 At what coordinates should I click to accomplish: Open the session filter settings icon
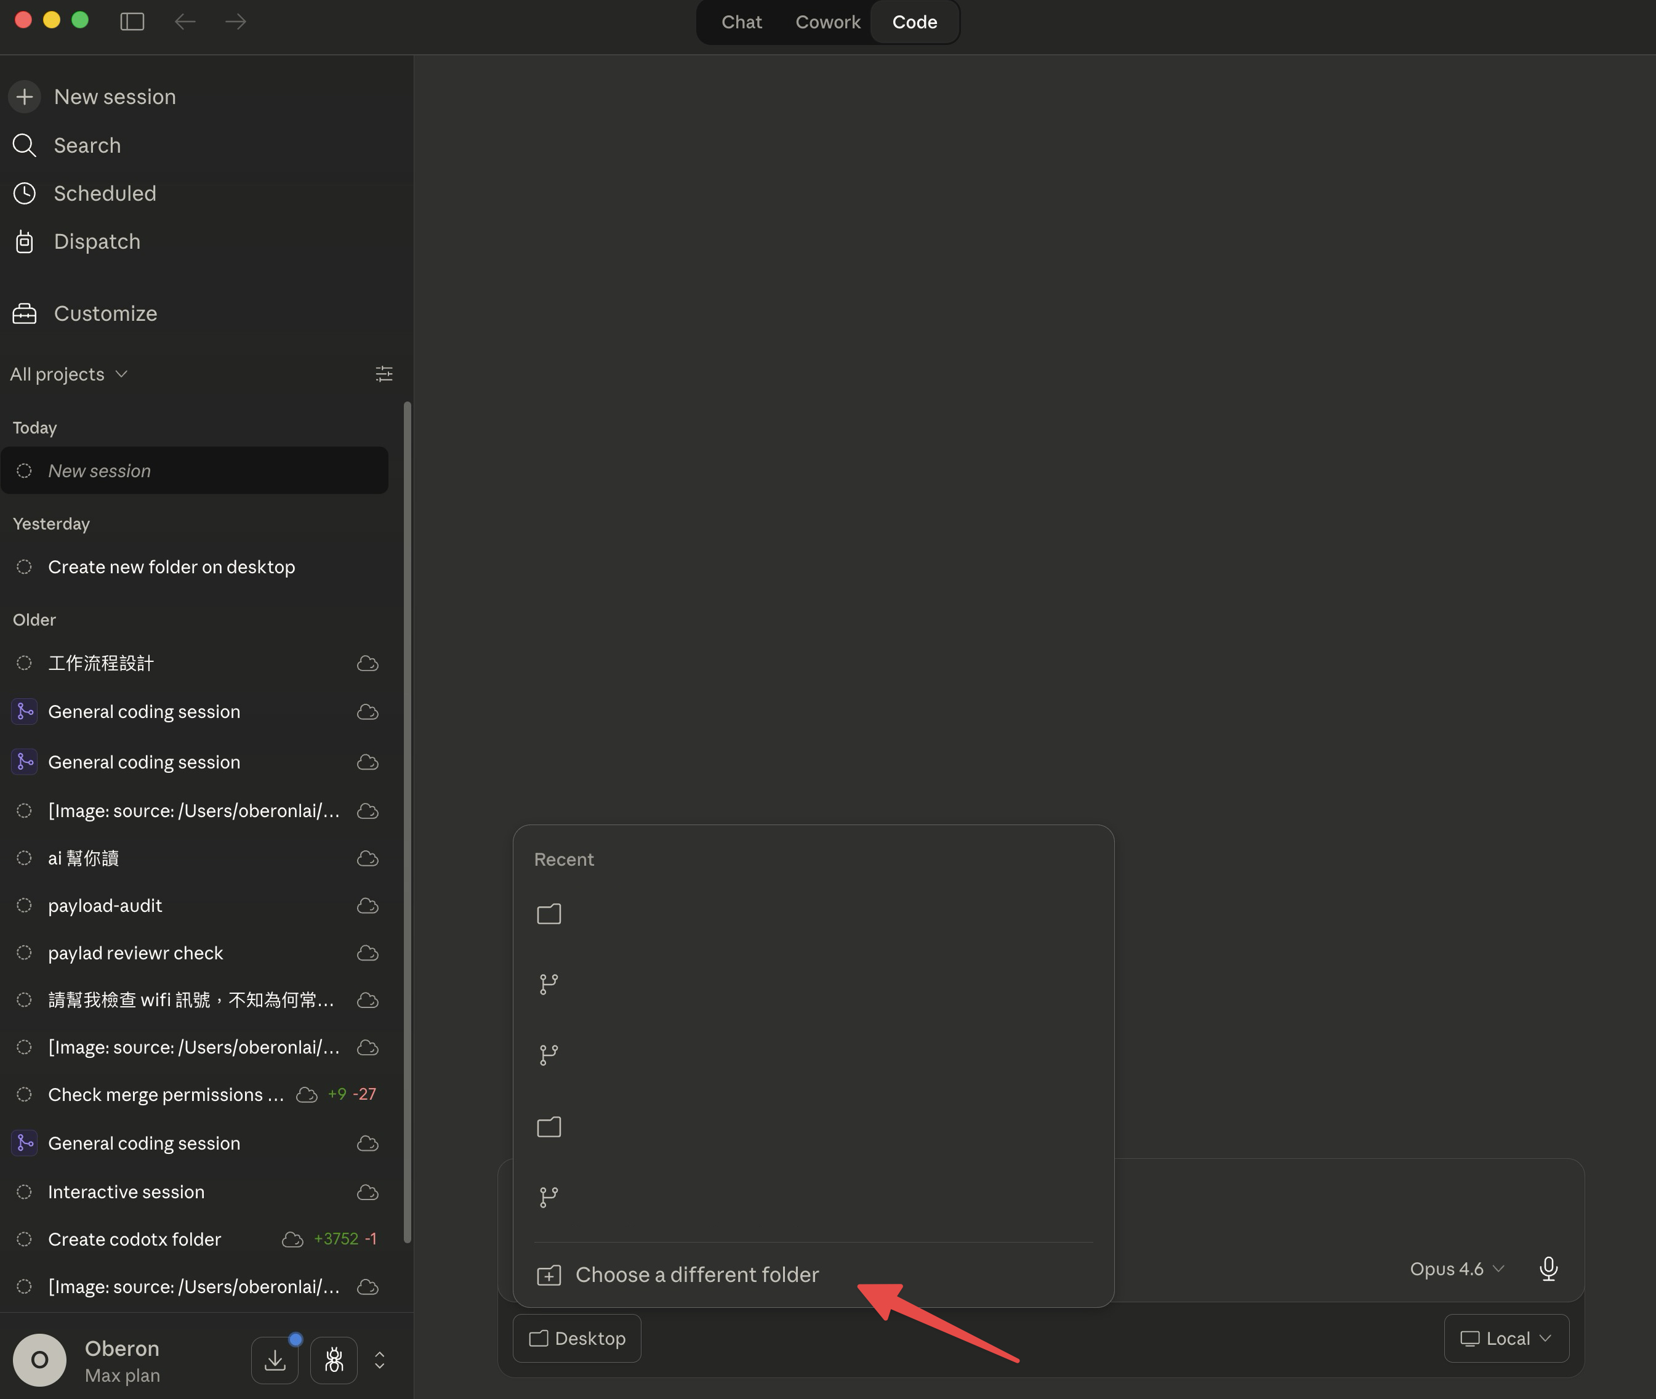384,374
